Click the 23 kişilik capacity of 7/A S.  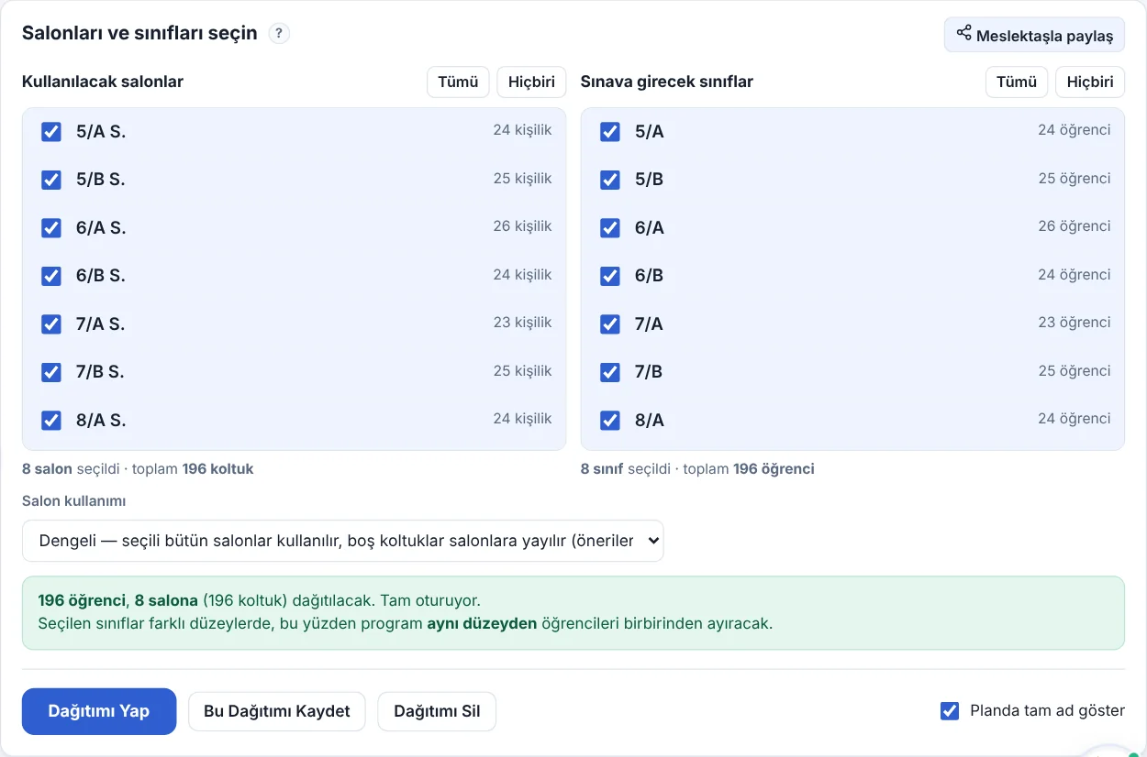pos(522,323)
